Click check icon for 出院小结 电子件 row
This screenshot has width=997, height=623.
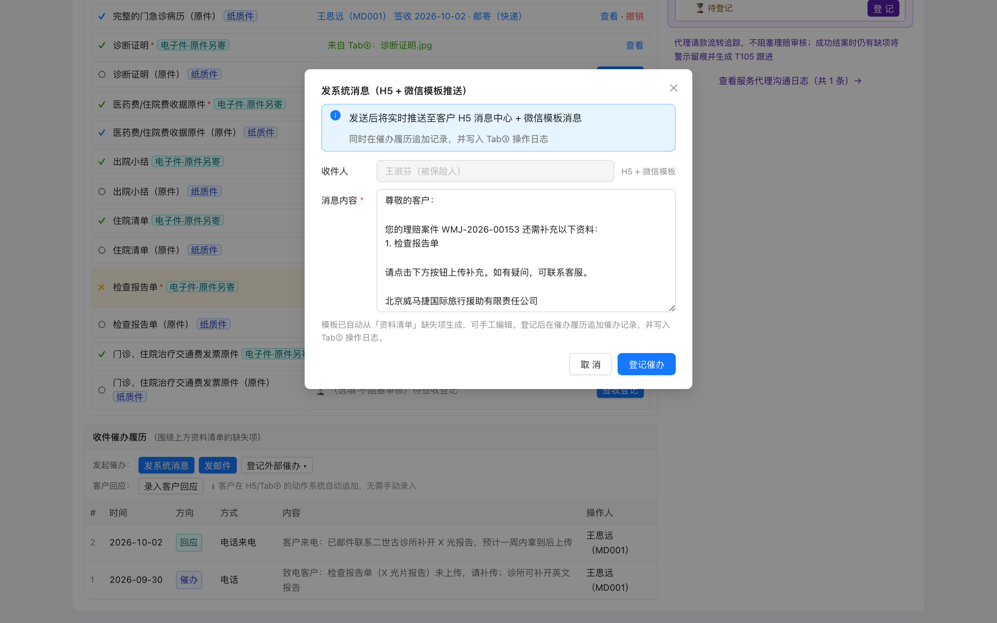[x=102, y=162]
